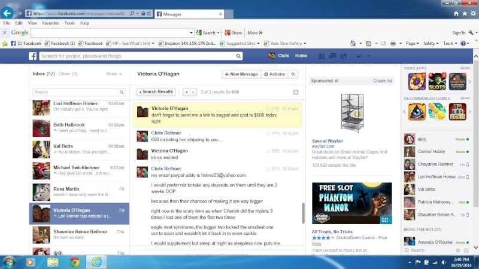Expand the Page menu dropdown
479x269 pixels.
[x=413, y=43]
